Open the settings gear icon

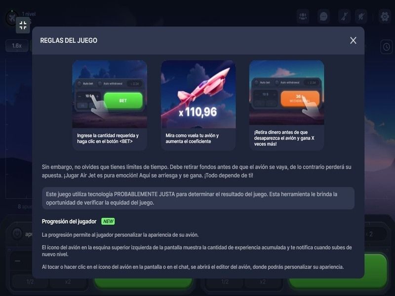[385, 17]
